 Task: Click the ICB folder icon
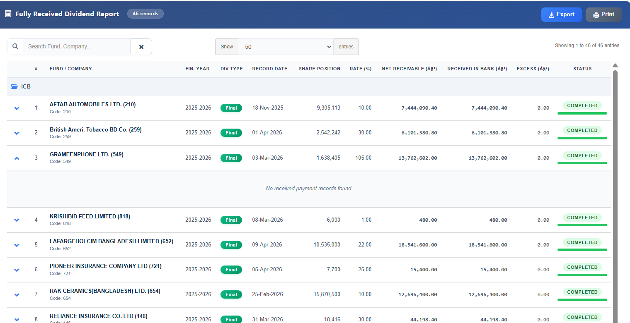pyautogui.click(x=15, y=87)
